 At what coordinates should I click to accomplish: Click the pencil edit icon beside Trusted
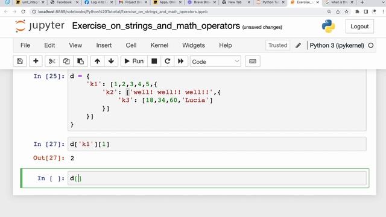click(x=298, y=45)
